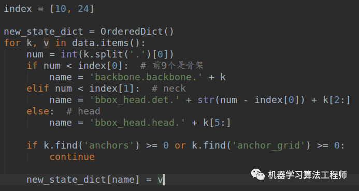Click the number 24 in the index list
This screenshot has height=191, width=359.
pos(83,9)
